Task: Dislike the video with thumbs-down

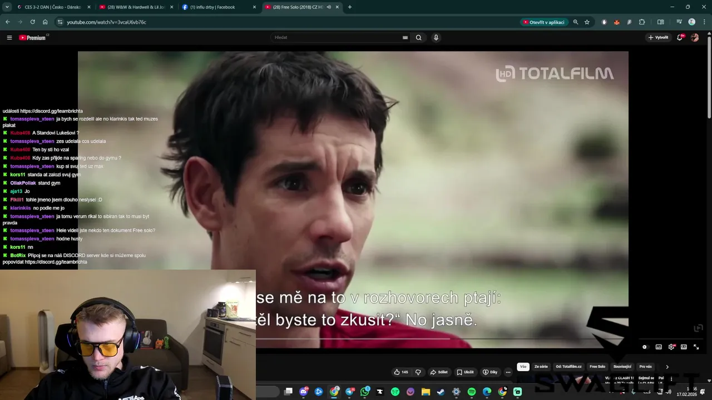Action: point(418,372)
